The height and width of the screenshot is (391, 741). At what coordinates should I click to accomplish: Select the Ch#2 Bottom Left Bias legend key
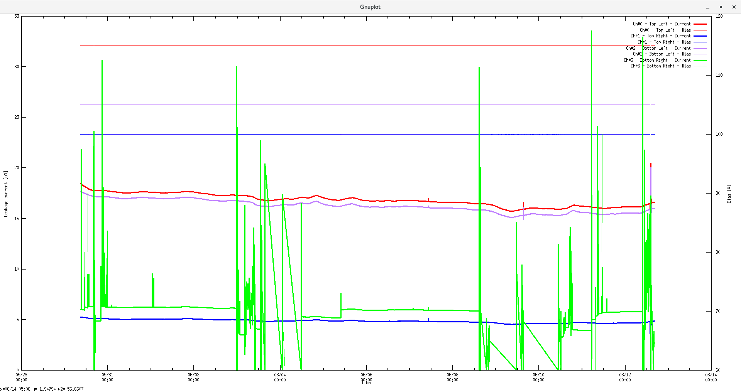[700, 54]
